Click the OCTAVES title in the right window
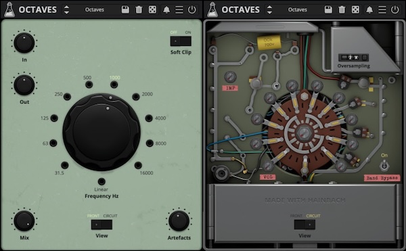The image size is (406, 251). click(x=241, y=9)
